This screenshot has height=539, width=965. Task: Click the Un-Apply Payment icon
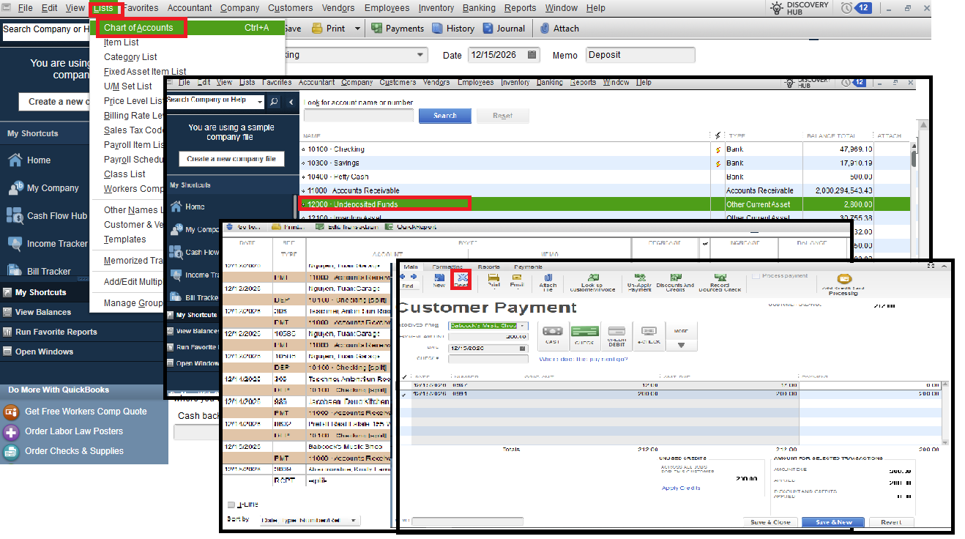point(639,279)
